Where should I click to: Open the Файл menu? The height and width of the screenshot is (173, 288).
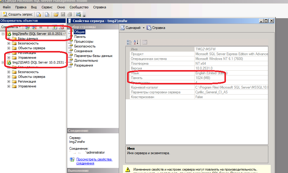tap(7, 7)
